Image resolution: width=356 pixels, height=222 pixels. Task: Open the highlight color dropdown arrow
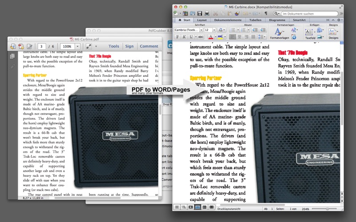click(225, 37)
